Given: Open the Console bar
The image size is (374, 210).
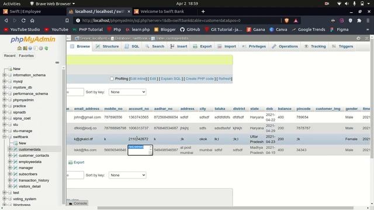Looking at the screenshot, I should pyautogui.click(x=78, y=204).
